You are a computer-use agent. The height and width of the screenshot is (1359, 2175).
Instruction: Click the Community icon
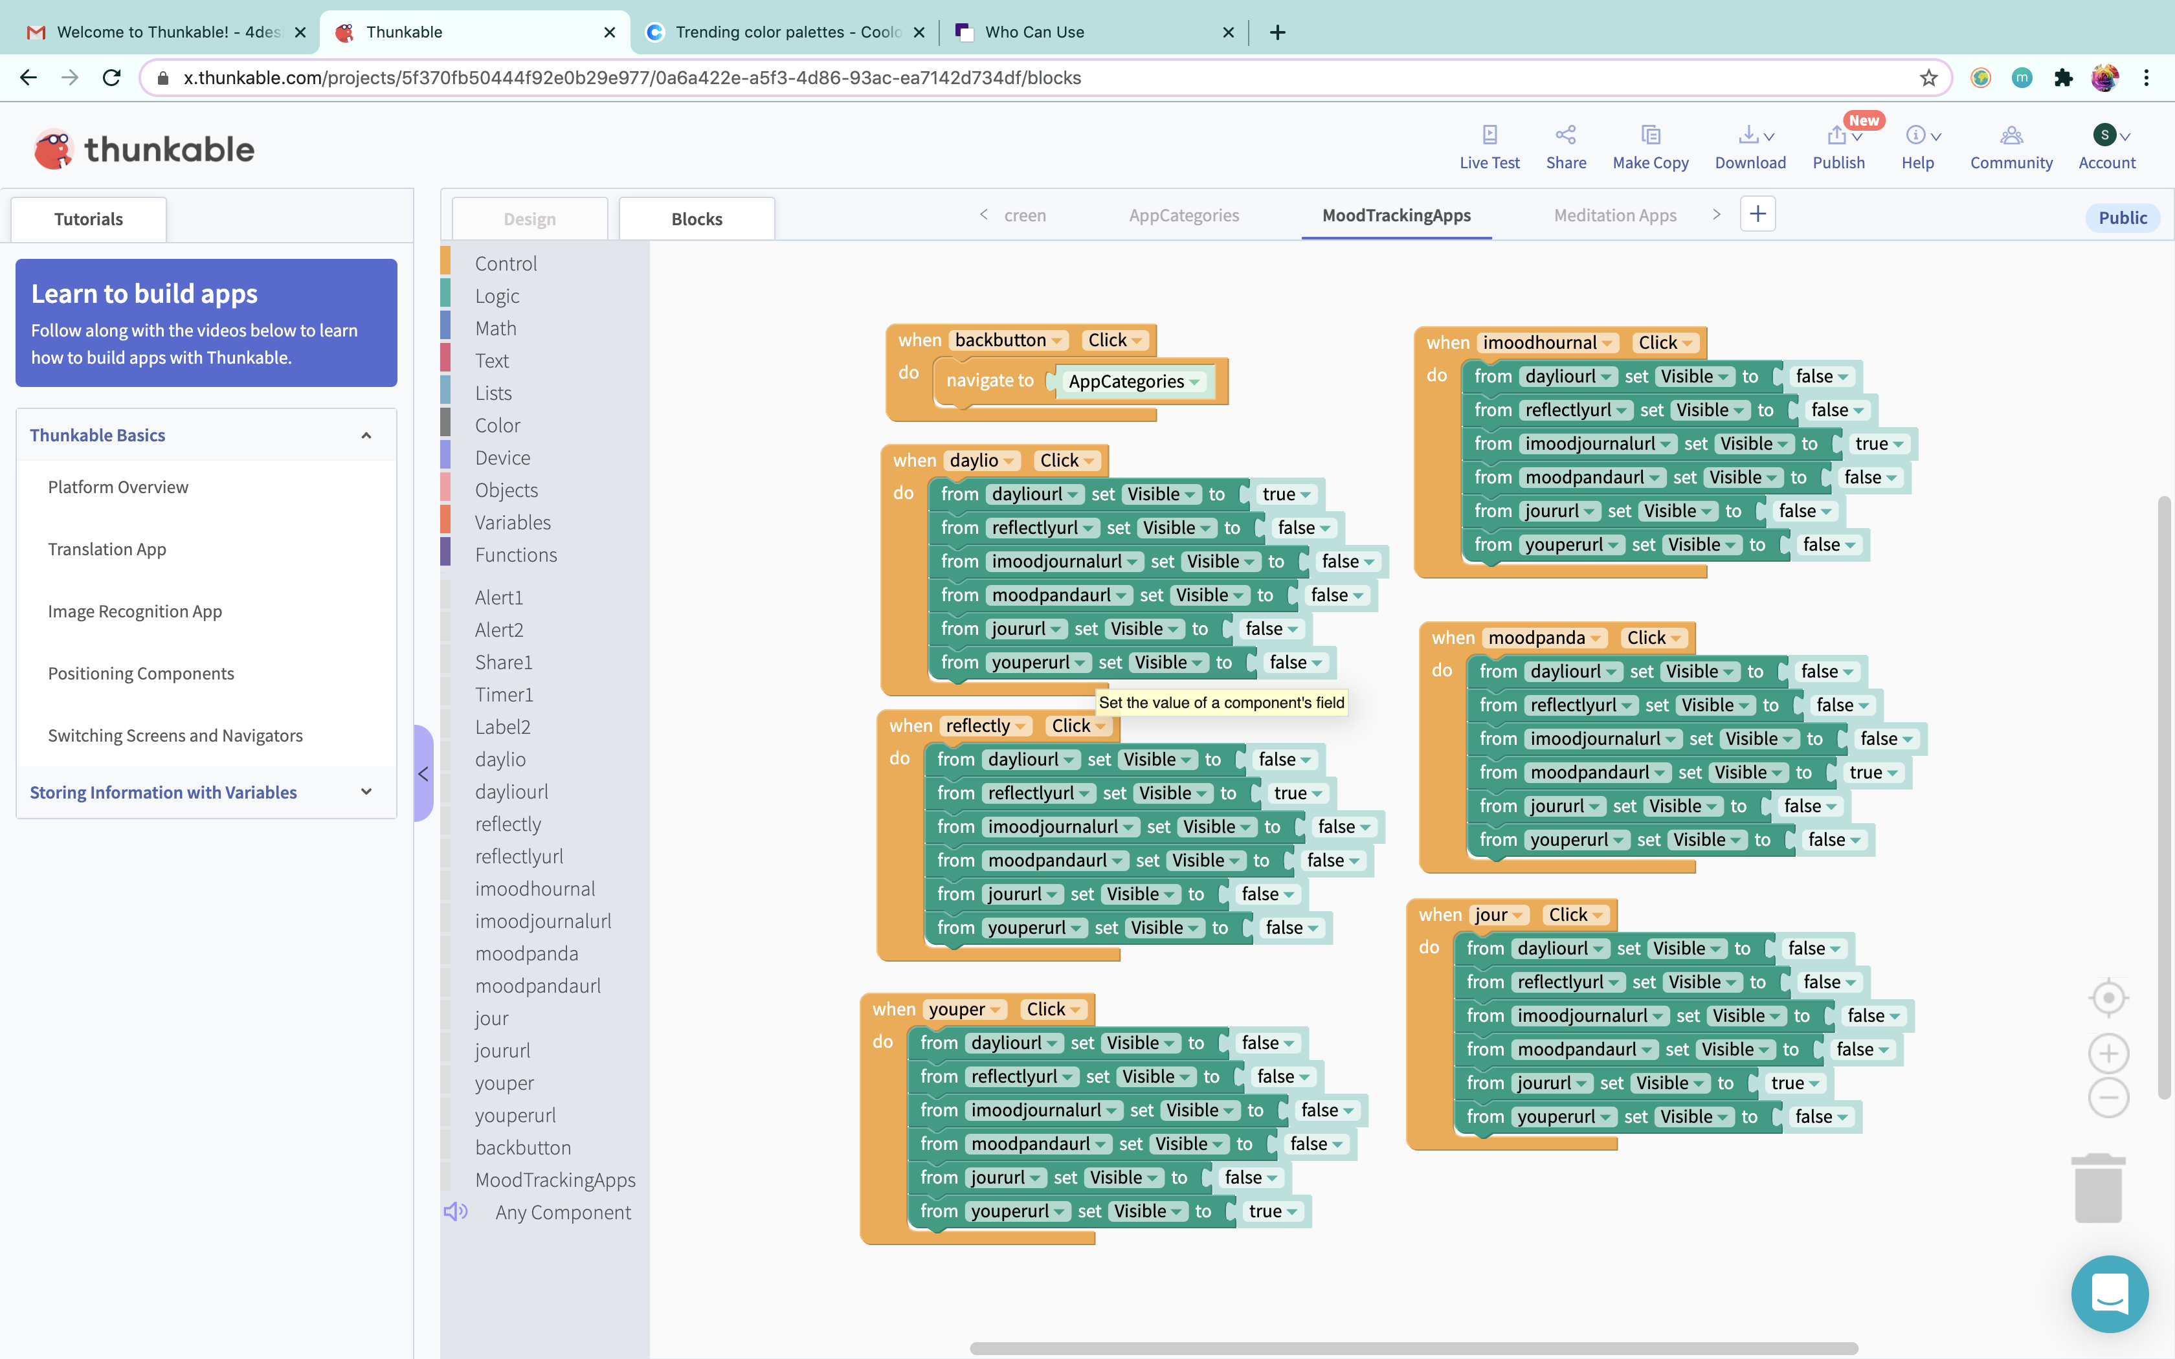pyautogui.click(x=2011, y=135)
